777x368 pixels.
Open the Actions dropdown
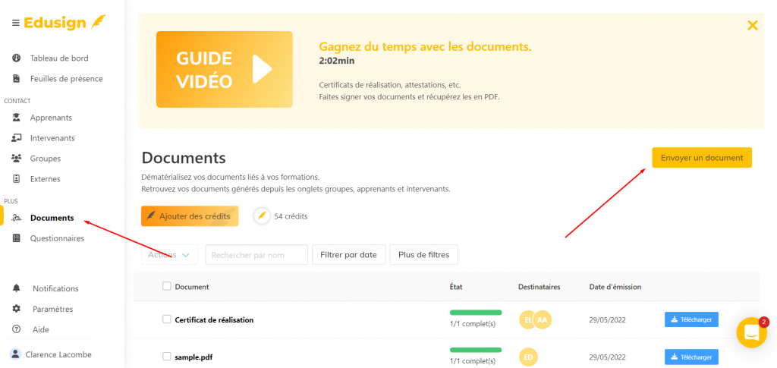point(169,255)
